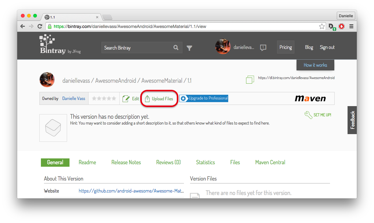Click the search magnifier icon
Screen dimensions: 374x223
coord(176,48)
